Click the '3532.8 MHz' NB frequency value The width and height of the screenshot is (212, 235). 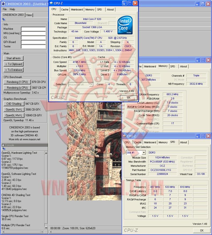pos(196,84)
